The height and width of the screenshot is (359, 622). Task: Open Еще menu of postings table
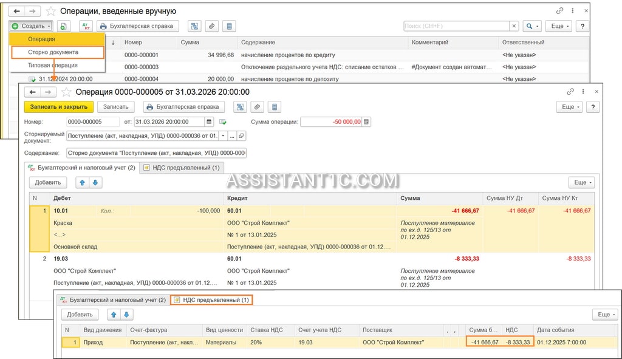[581, 182]
